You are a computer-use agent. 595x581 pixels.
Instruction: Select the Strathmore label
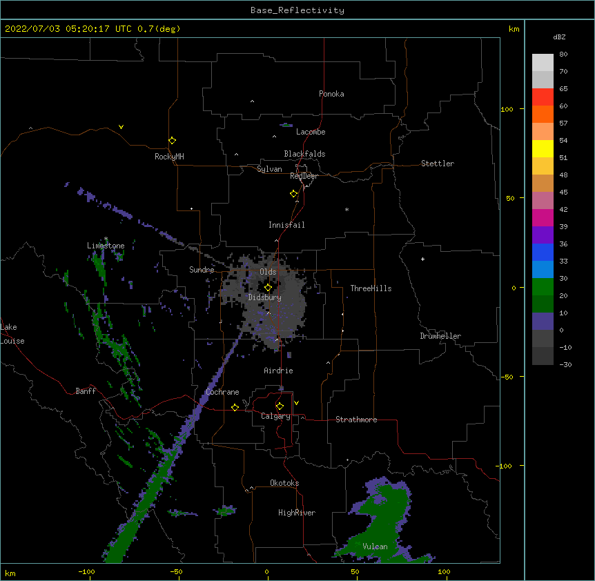point(356,420)
